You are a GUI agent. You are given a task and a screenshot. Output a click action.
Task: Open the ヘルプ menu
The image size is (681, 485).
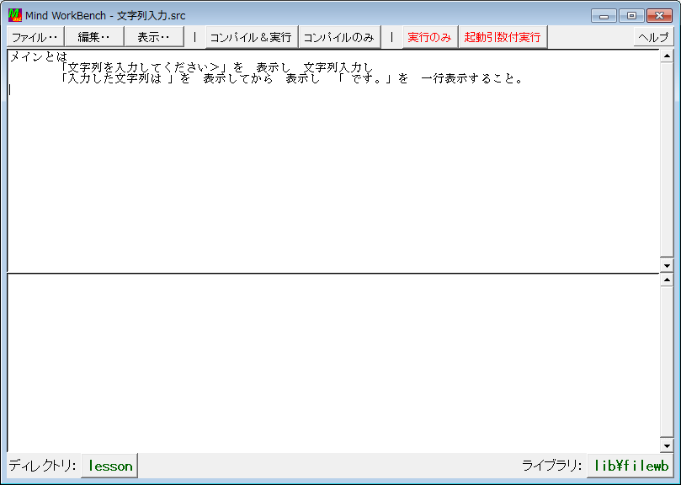(653, 37)
